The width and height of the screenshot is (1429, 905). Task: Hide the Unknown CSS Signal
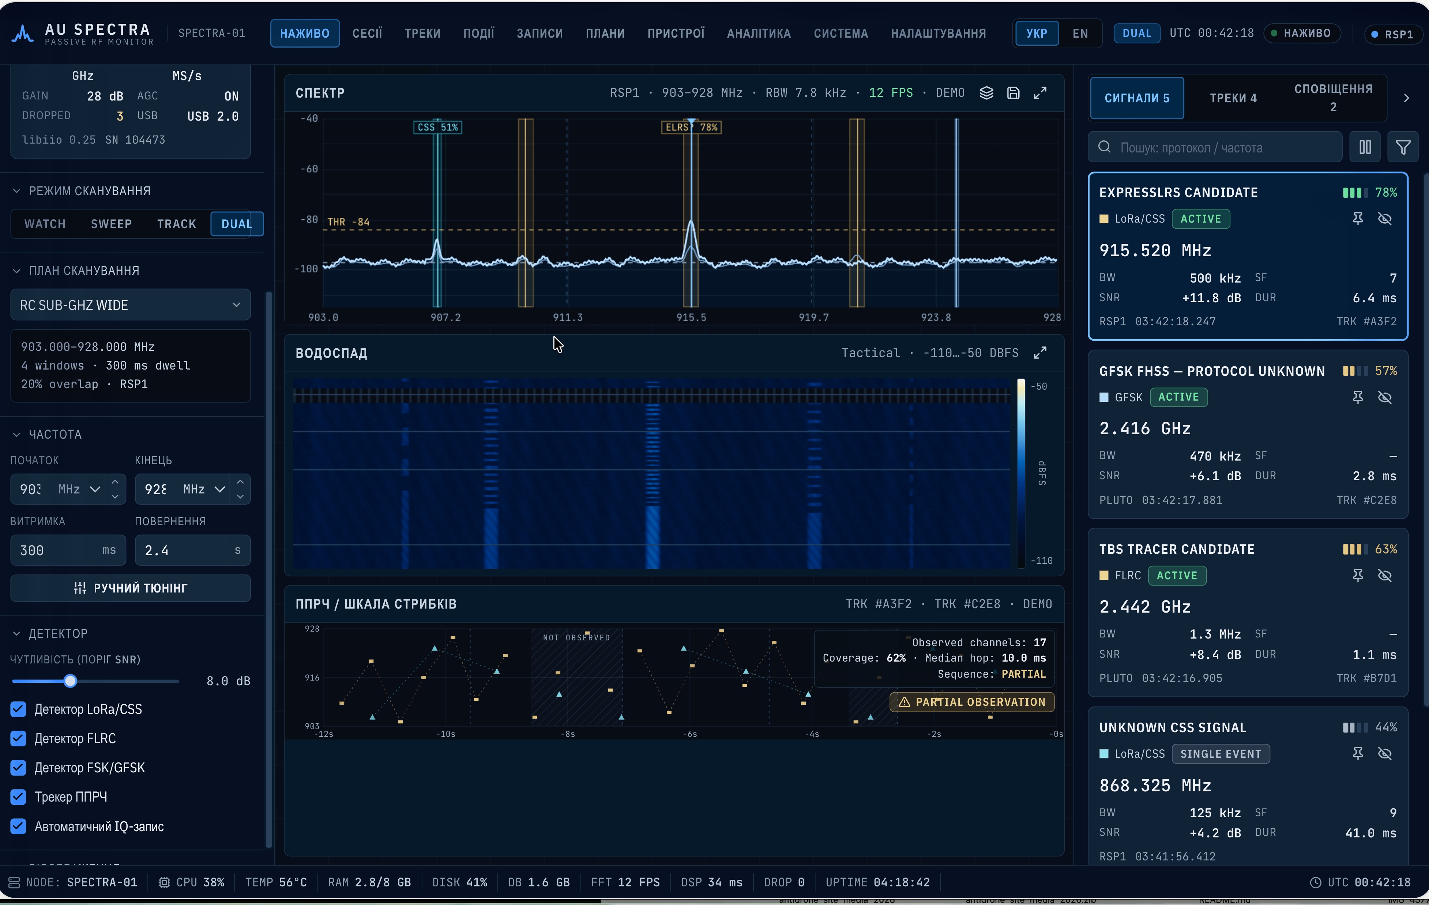tap(1385, 754)
